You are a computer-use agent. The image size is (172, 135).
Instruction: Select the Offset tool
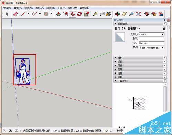[x=66, y=14]
